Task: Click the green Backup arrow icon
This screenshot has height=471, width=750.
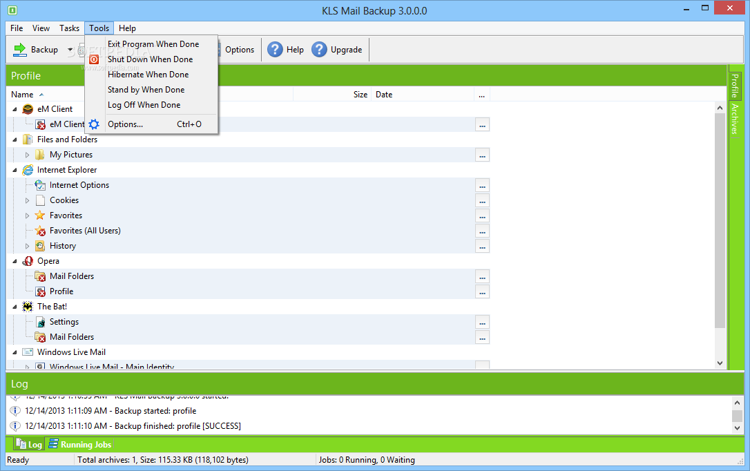Action: pyautogui.click(x=19, y=50)
